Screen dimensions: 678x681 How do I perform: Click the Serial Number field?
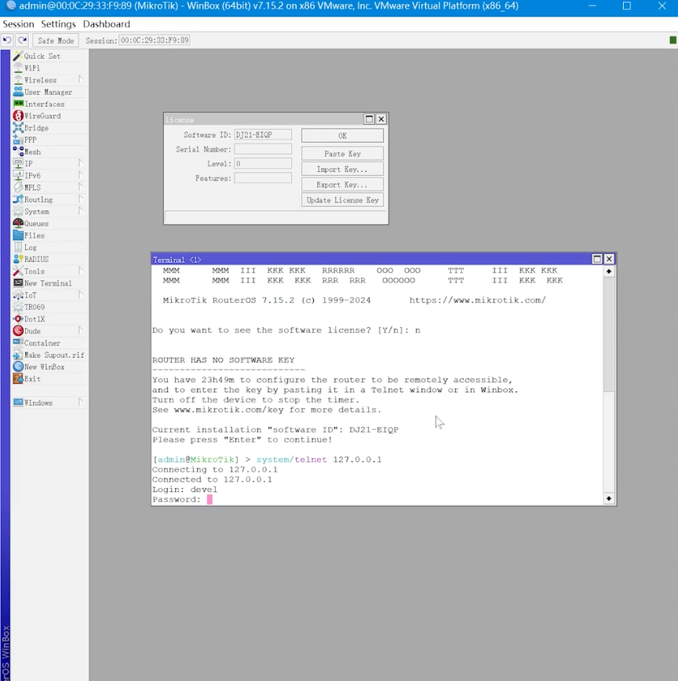(x=263, y=149)
